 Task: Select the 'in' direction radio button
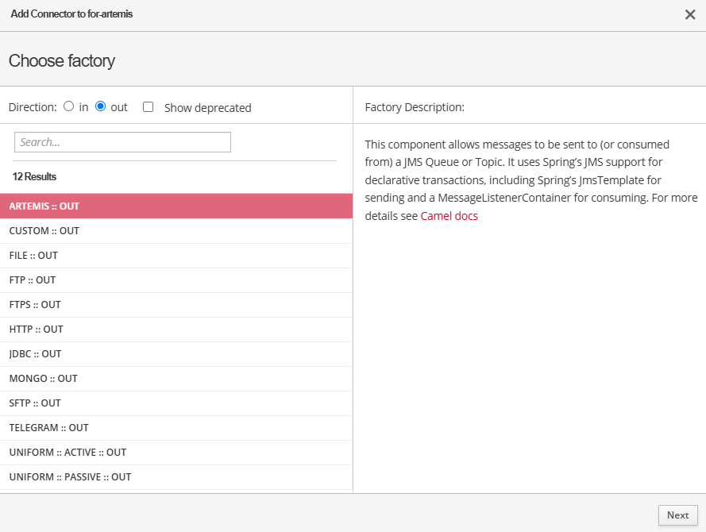coord(69,106)
